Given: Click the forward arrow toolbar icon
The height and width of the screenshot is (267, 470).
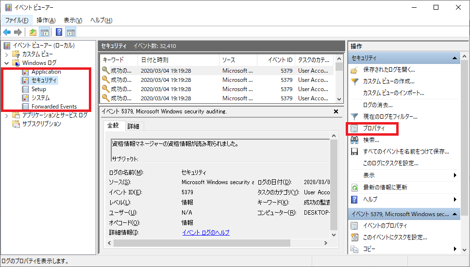Looking at the screenshot, I should click(18, 32).
